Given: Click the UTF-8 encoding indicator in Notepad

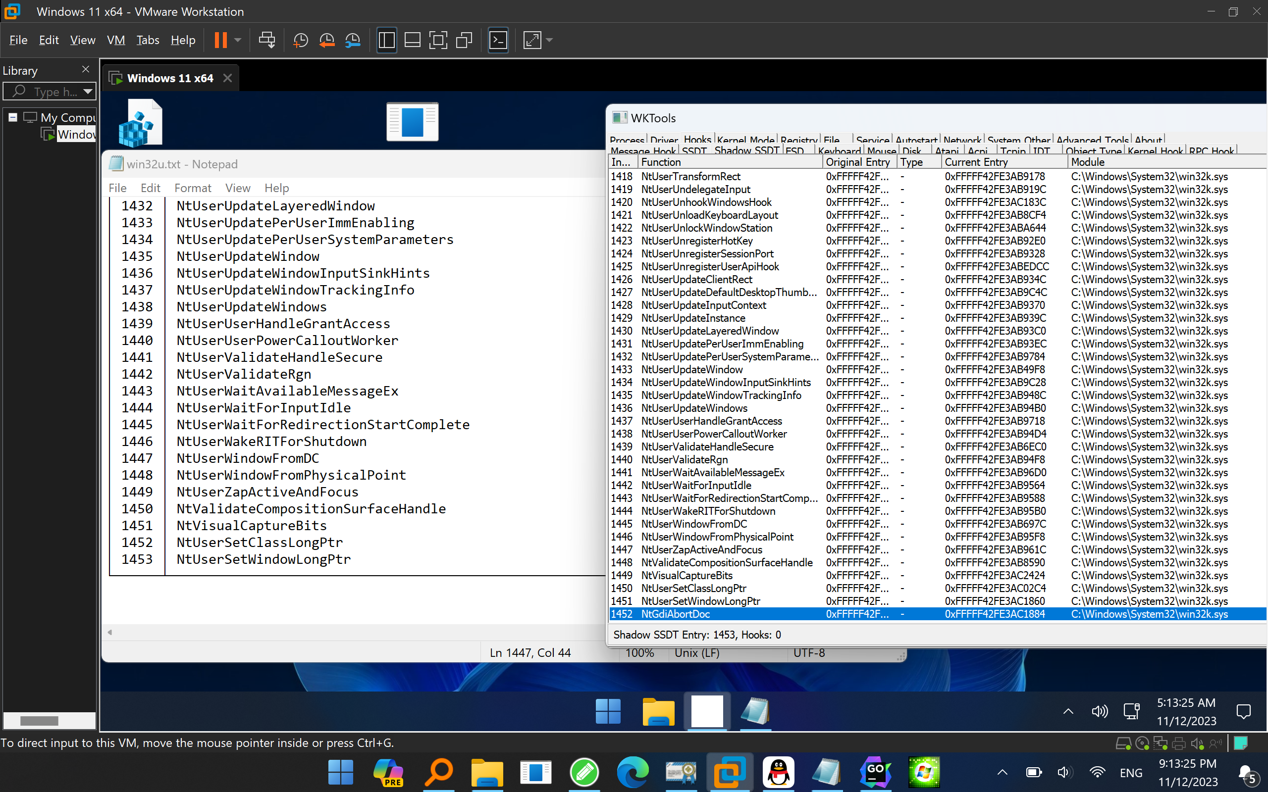Looking at the screenshot, I should pos(807,653).
